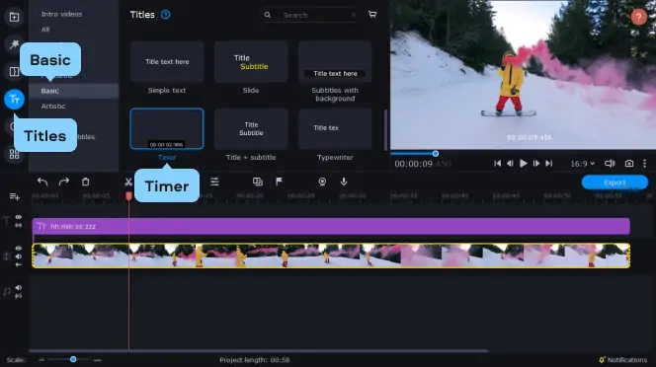Click the cut scissors tool
This screenshot has height=367, width=656.
[x=128, y=182]
